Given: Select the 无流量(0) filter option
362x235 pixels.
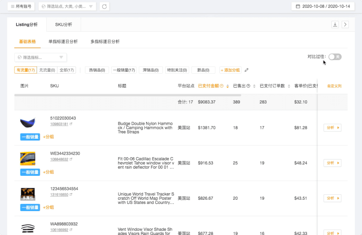Looking at the screenshot, I should (47, 70).
